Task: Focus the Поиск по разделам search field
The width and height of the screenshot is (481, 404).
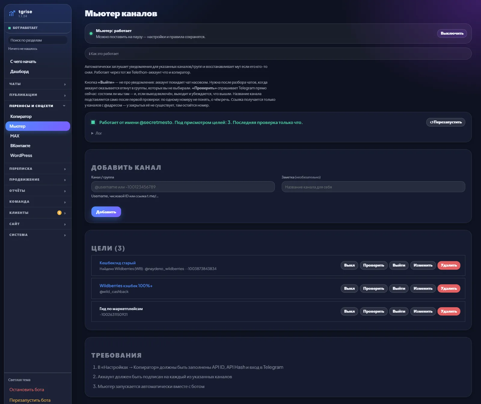Action: point(38,40)
